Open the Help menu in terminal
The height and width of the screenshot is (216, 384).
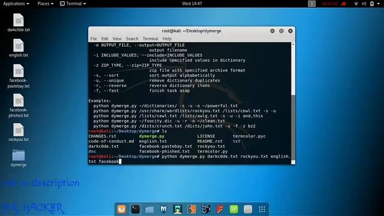tap(167, 38)
